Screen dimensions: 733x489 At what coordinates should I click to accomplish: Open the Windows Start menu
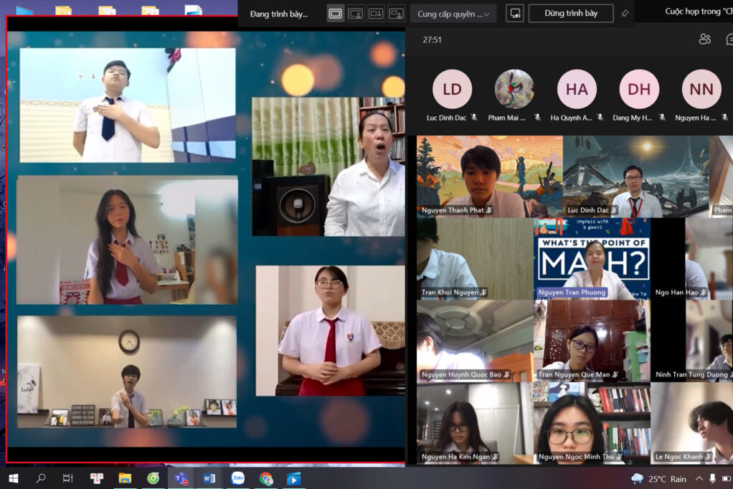[14, 478]
